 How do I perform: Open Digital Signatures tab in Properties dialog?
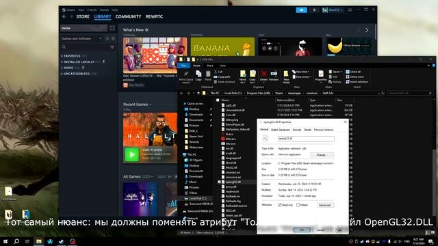coord(281,130)
